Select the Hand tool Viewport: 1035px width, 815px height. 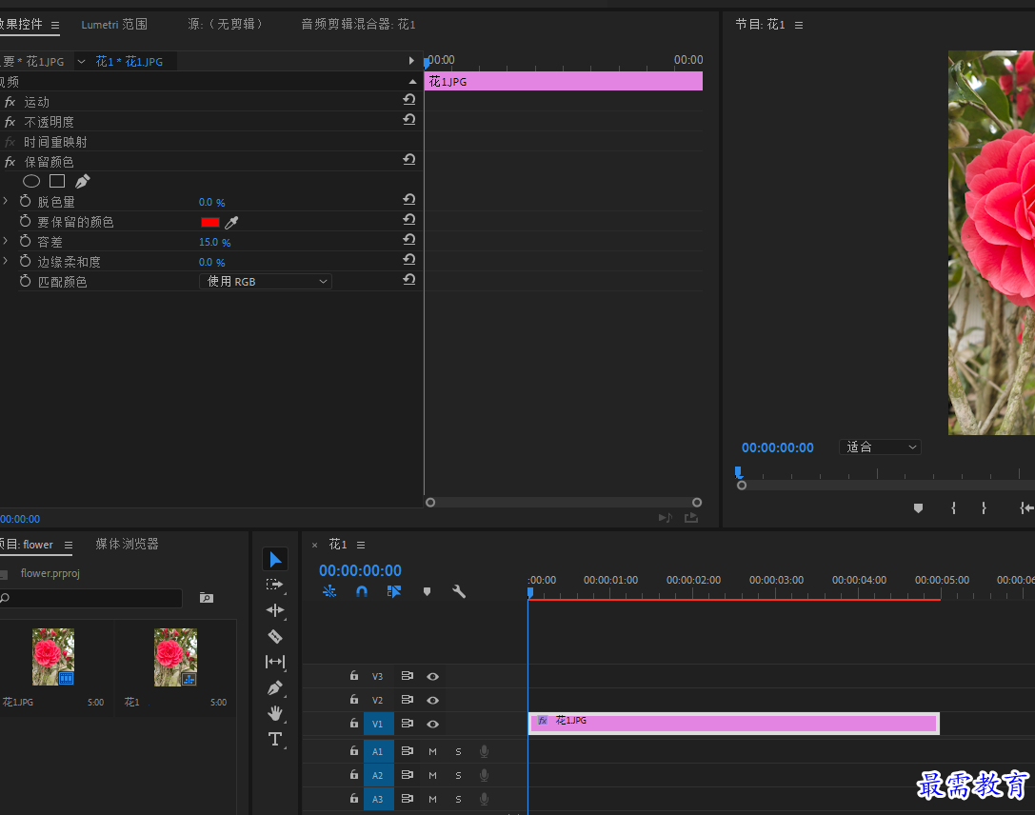275,713
